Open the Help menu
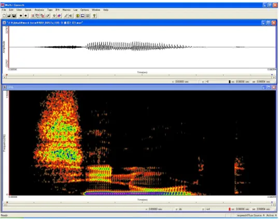Viewport: 279px width, 219px height. tap(106, 10)
